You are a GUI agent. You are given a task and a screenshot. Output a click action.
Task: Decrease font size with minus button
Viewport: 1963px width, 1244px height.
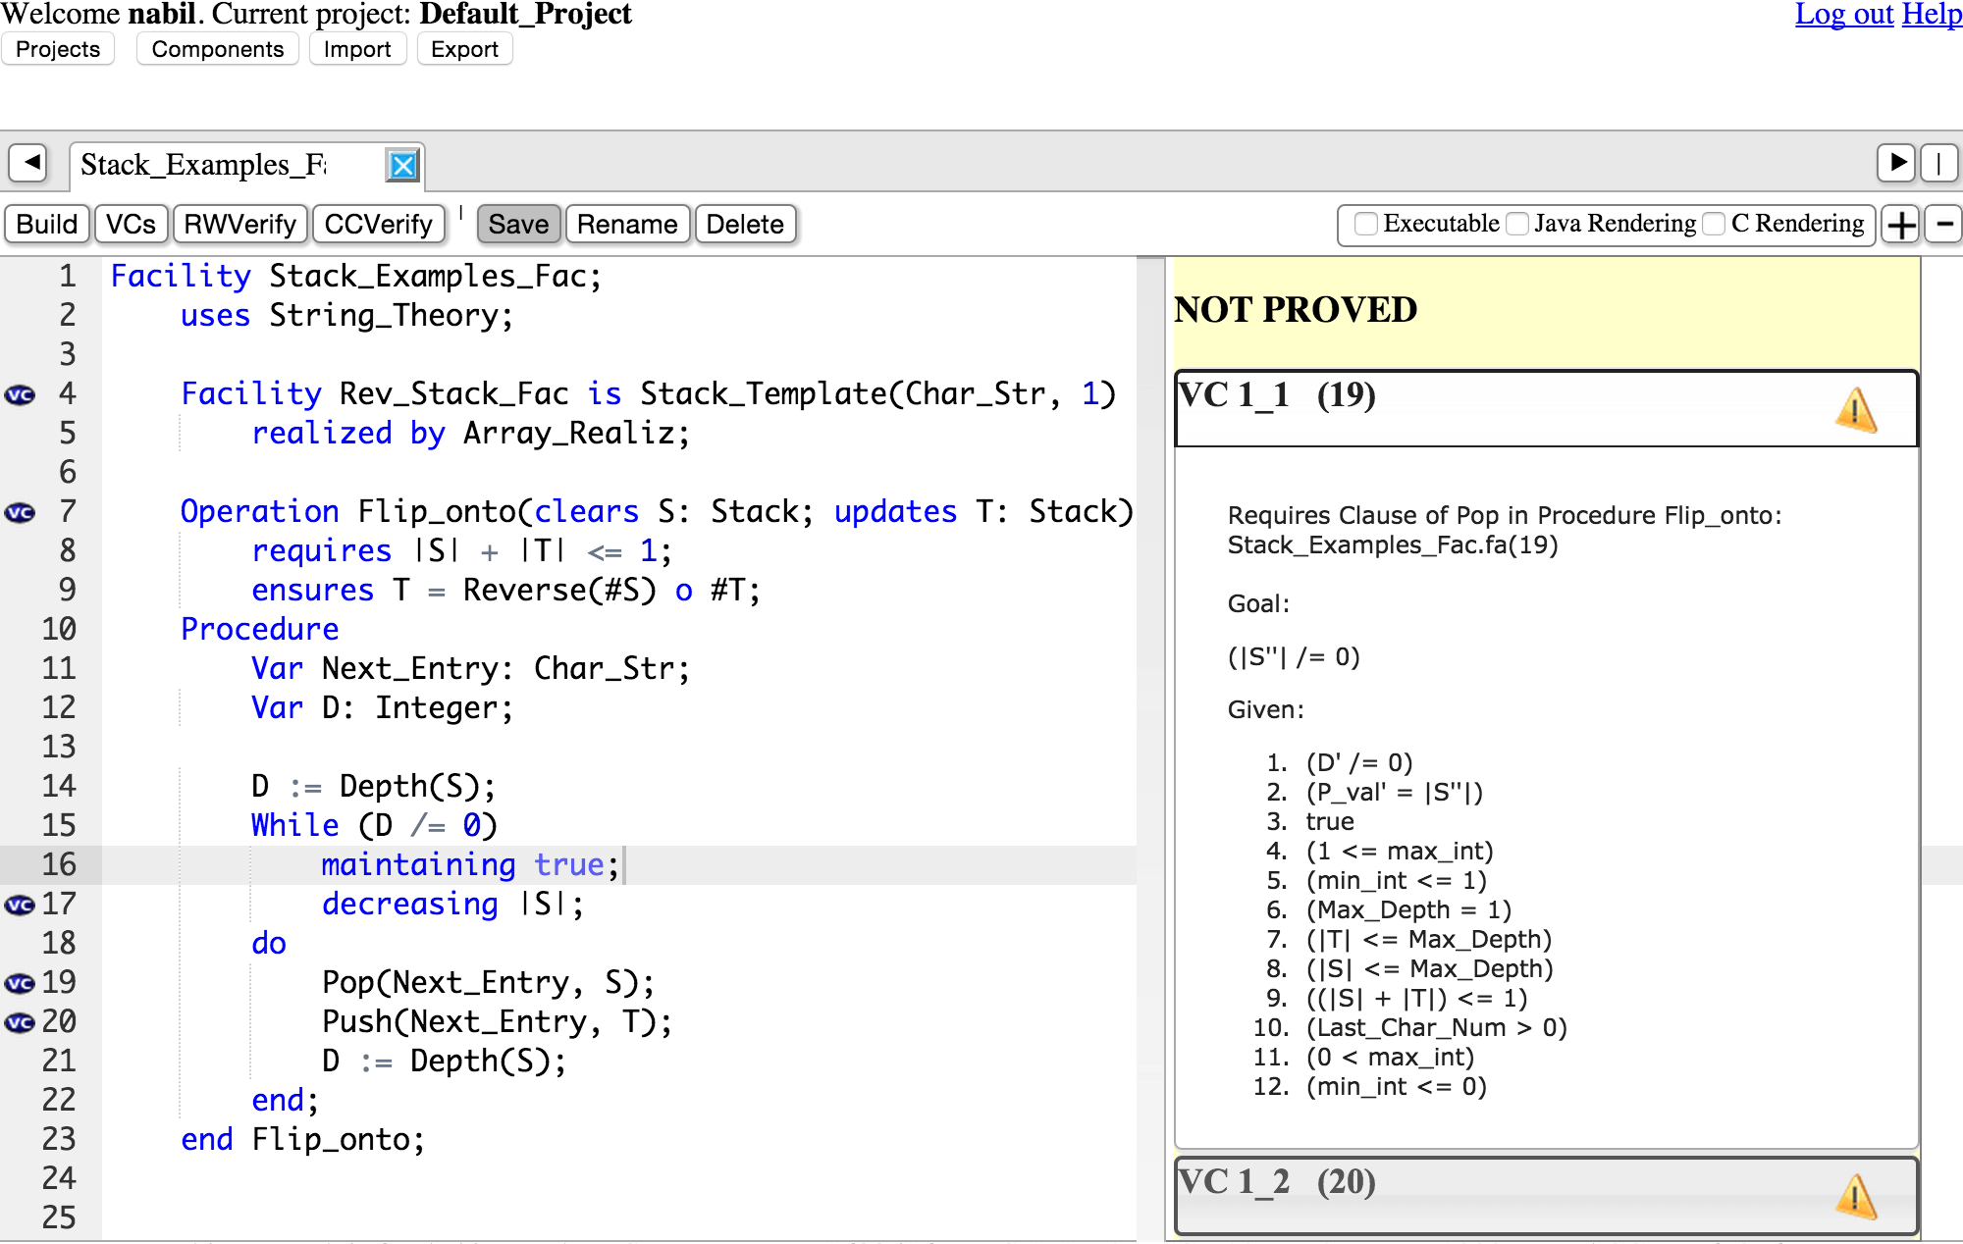tap(1942, 225)
